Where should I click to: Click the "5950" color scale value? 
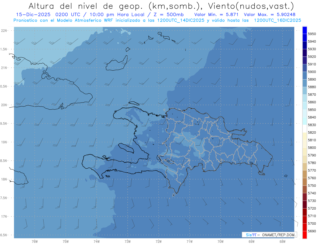tap(312, 34)
